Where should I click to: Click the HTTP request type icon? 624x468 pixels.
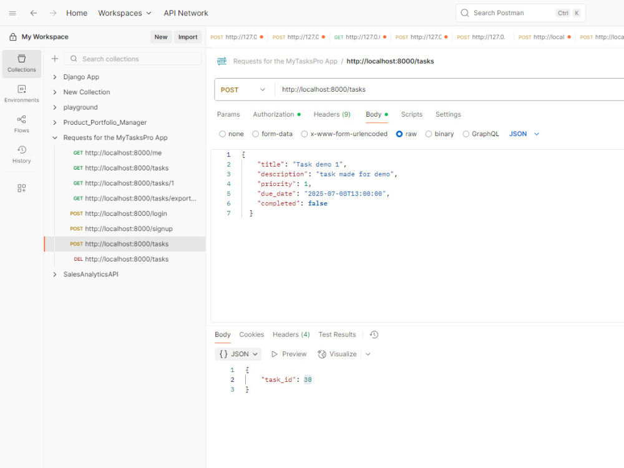click(x=222, y=61)
